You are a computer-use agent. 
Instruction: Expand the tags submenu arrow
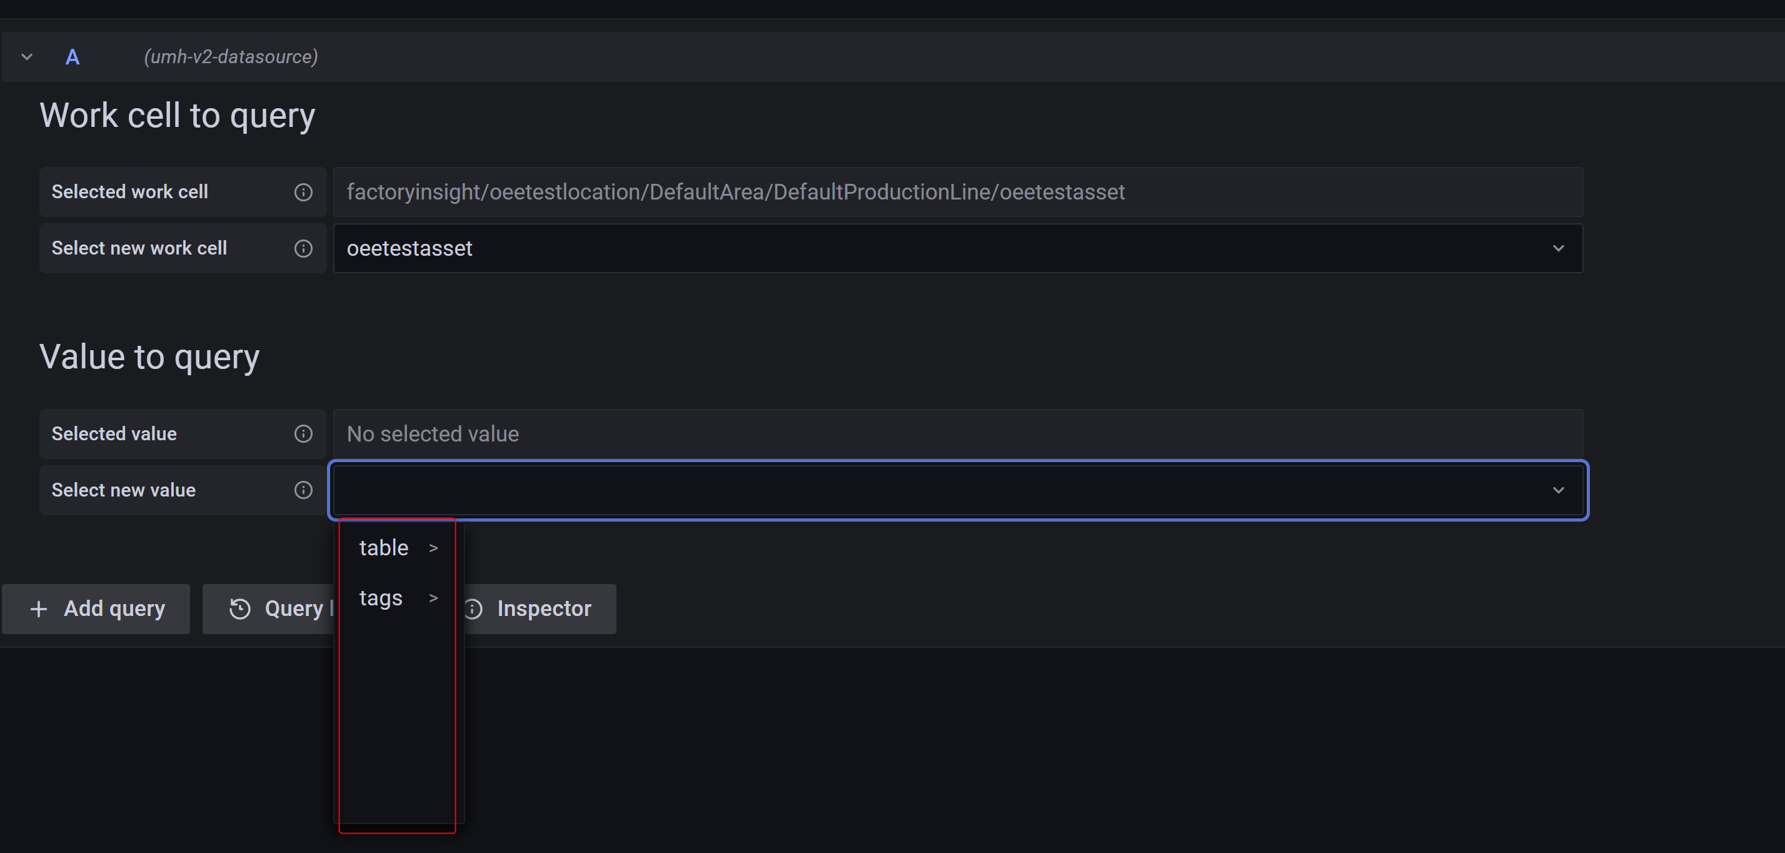(434, 598)
